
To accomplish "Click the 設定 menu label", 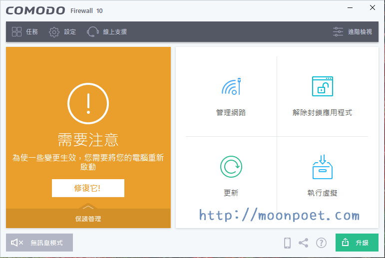I will coord(70,32).
